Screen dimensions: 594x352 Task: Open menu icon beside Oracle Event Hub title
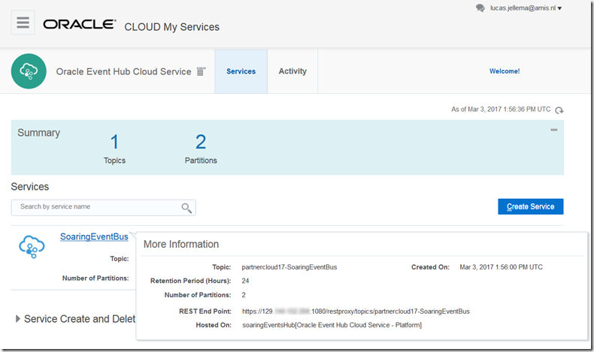[201, 71]
